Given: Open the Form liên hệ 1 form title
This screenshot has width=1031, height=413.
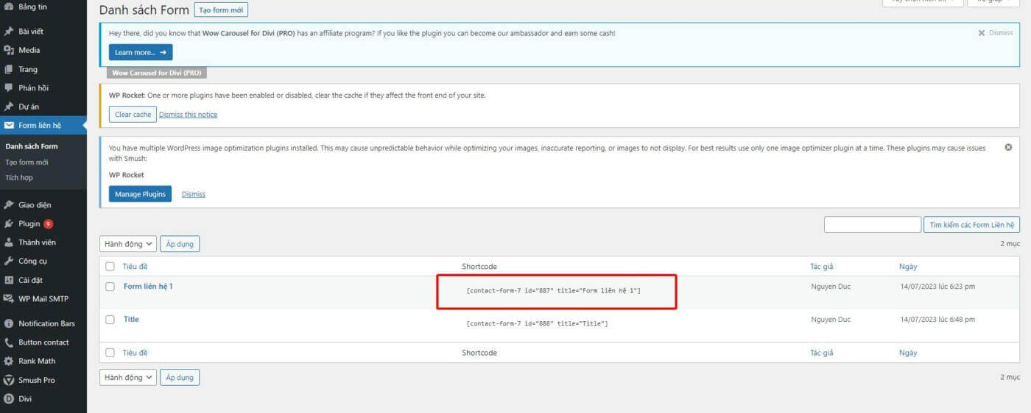Looking at the screenshot, I should [x=148, y=286].
